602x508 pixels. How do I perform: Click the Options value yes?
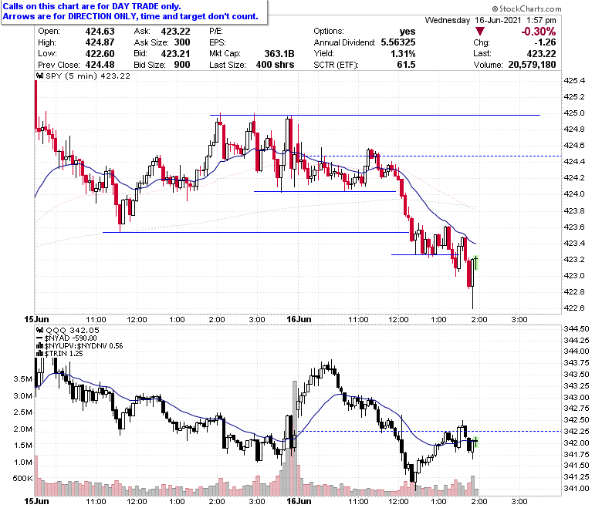[x=408, y=31]
